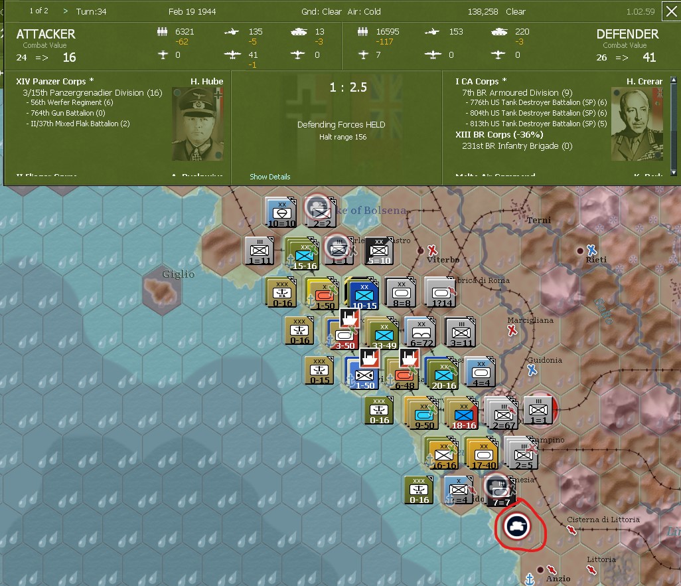
Task: Go to next battle report arrow
Action: point(66,11)
